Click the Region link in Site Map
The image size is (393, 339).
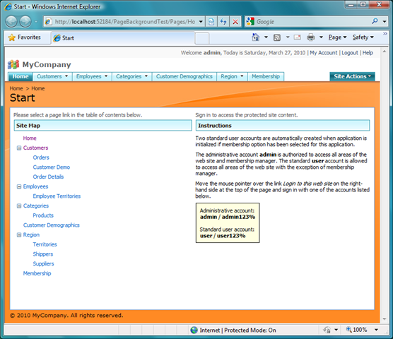(31, 235)
